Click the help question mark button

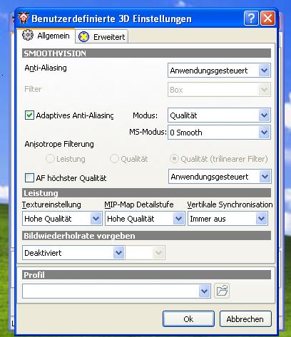[251, 18]
